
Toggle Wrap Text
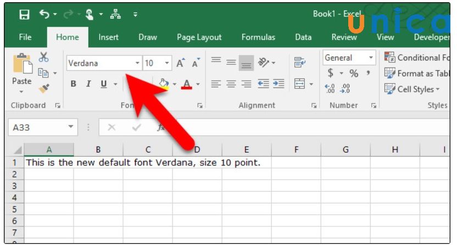(x=299, y=62)
